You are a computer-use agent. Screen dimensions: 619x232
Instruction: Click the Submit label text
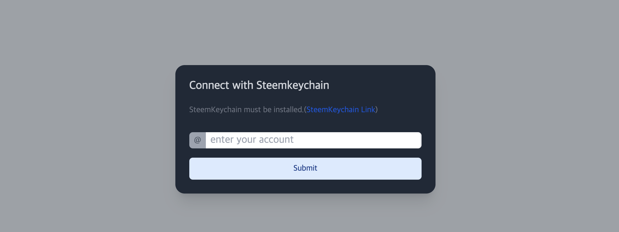pyautogui.click(x=305, y=168)
